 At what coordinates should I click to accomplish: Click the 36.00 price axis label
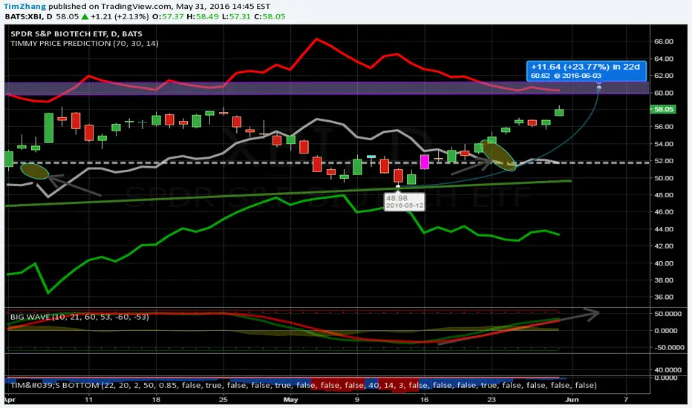tap(663, 297)
